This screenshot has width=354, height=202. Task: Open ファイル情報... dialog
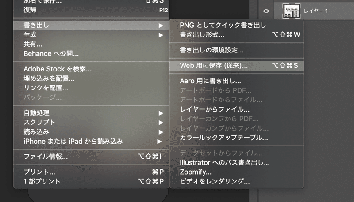(91, 157)
